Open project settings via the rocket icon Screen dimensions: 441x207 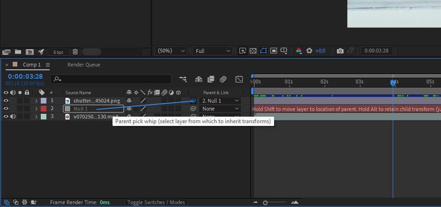[x=41, y=52]
